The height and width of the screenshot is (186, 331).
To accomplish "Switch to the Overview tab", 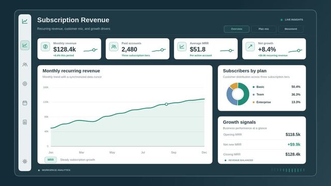I will pyautogui.click(x=237, y=29).
